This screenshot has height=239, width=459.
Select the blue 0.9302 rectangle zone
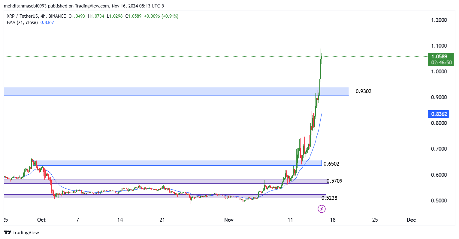point(176,91)
